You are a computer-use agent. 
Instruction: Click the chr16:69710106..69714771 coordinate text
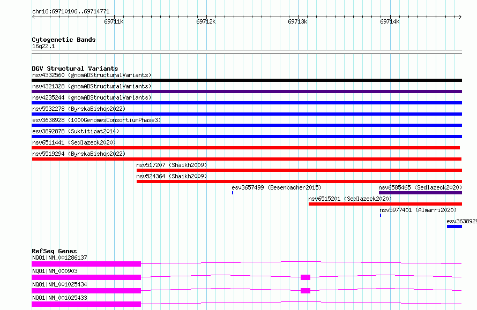click(71, 12)
